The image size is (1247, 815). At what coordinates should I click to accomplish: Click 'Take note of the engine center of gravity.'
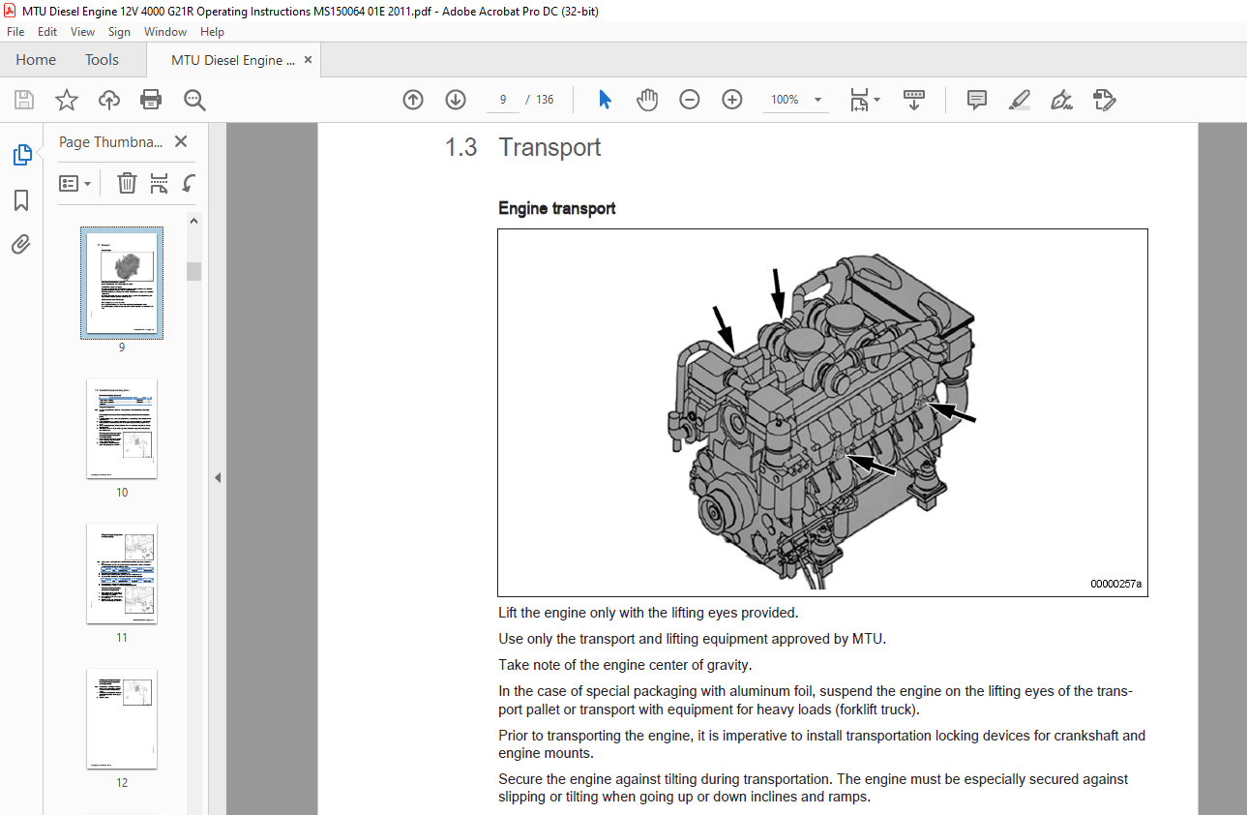[625, 664]
